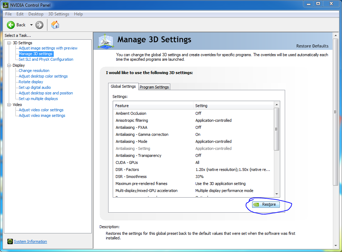This screenshot has width=342, height=252.
Task: Open Set SLI and PhysX Configuration
Action: point(46,59)
